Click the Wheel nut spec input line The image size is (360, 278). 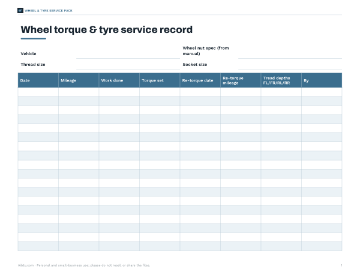click(x=290, y=54)
